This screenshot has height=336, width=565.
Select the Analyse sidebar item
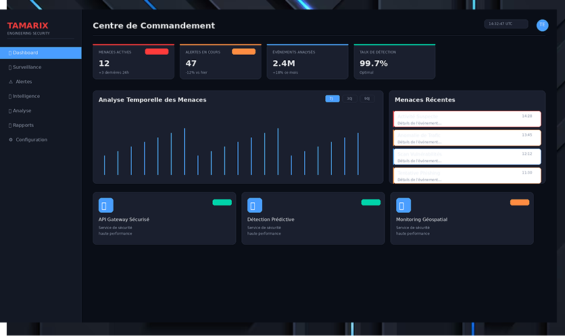point(22,111)
